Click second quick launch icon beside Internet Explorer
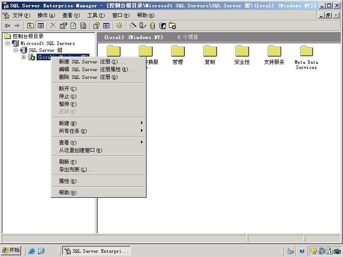 pos(41,251)
